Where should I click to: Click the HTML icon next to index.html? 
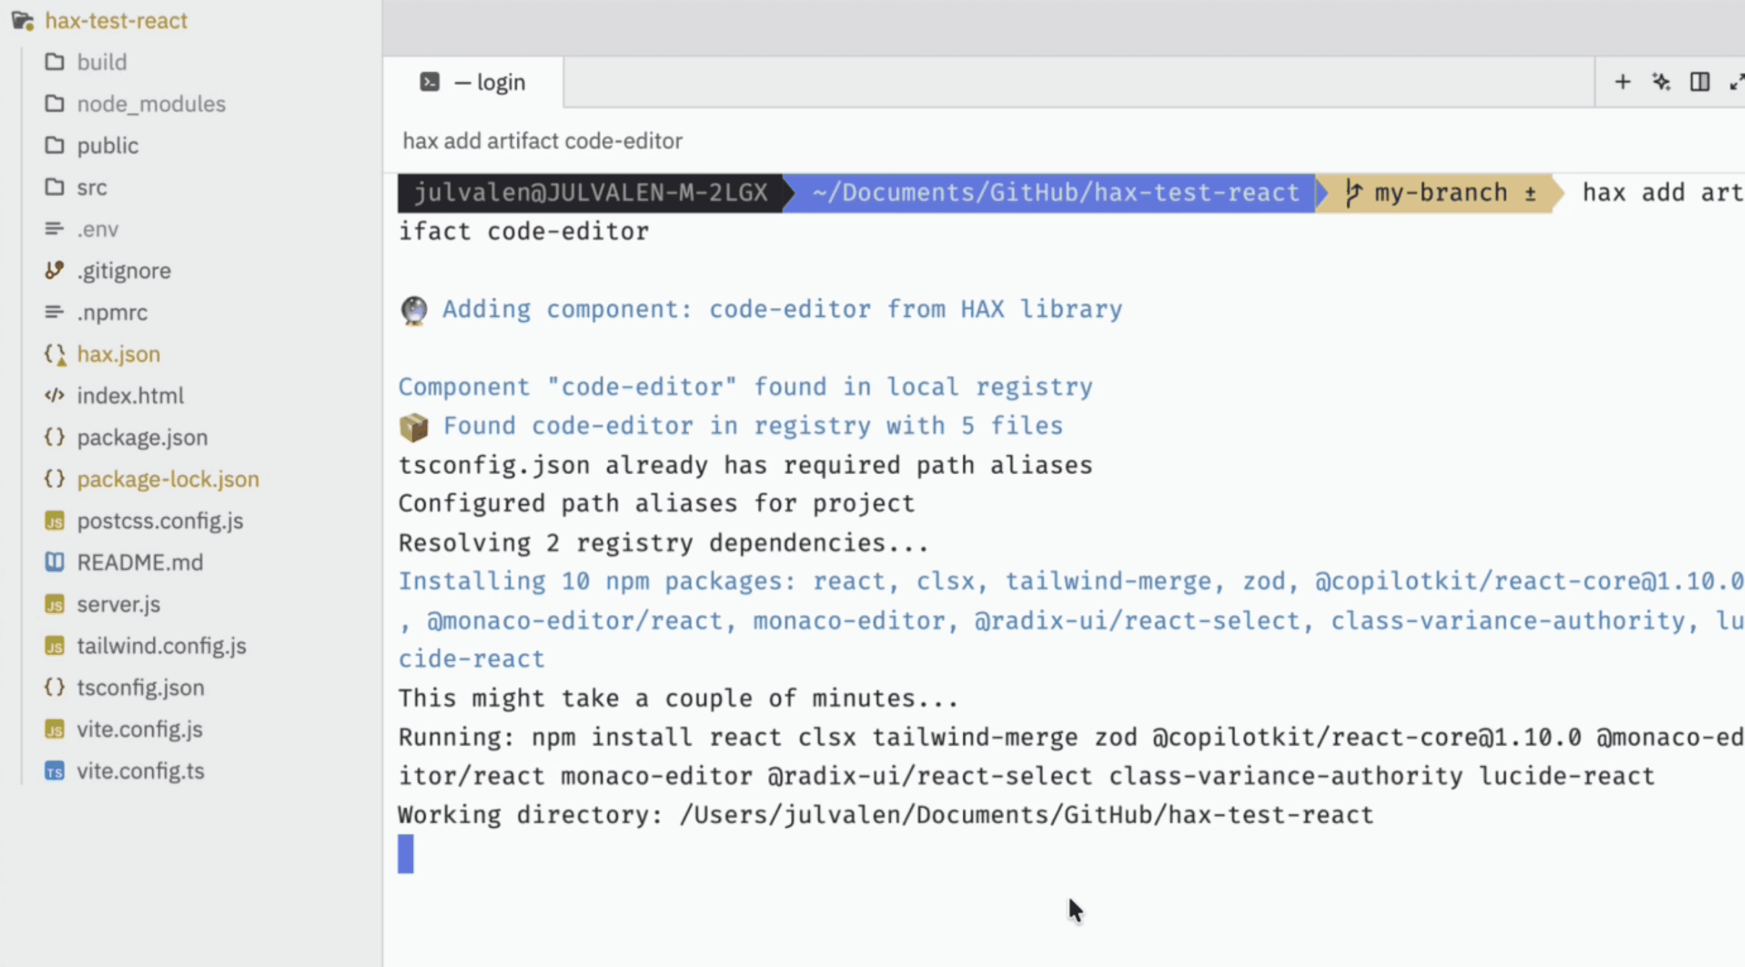(55, 395)
